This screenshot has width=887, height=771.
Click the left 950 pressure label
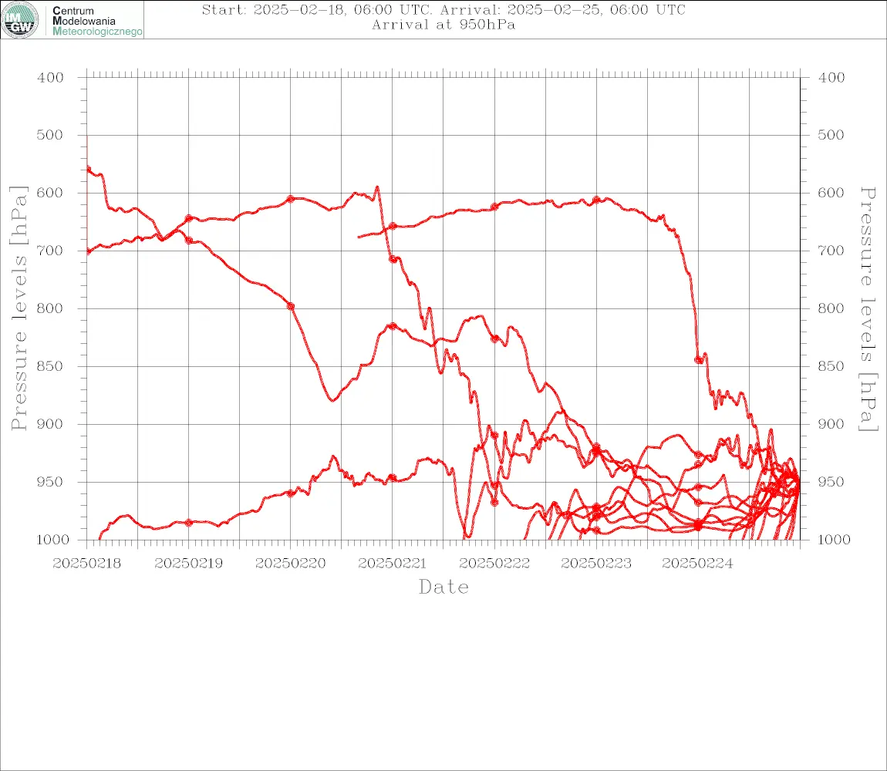tap(50, 482)
